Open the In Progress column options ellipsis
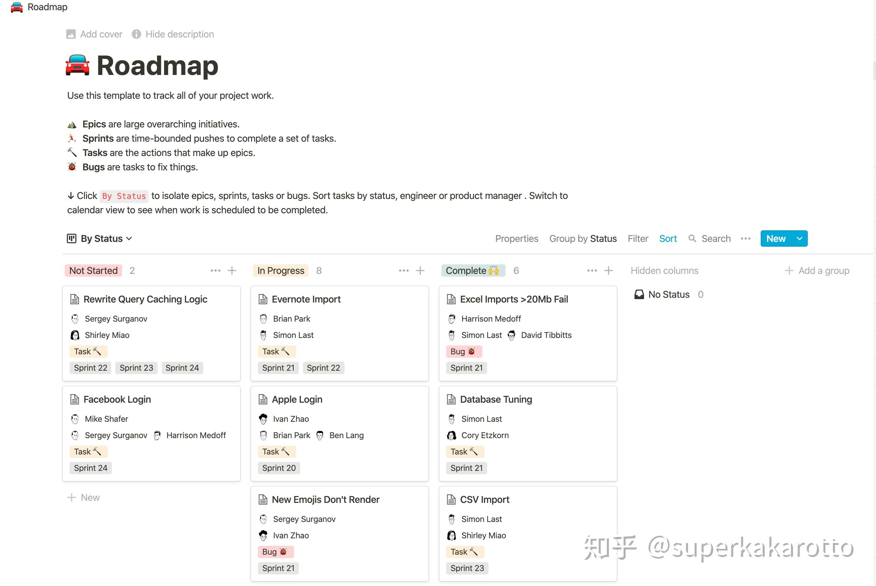 click(x=404, y=271)
